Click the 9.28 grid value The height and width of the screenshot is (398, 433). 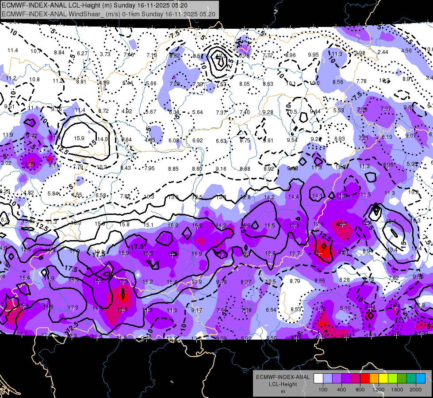click(268, 112)
